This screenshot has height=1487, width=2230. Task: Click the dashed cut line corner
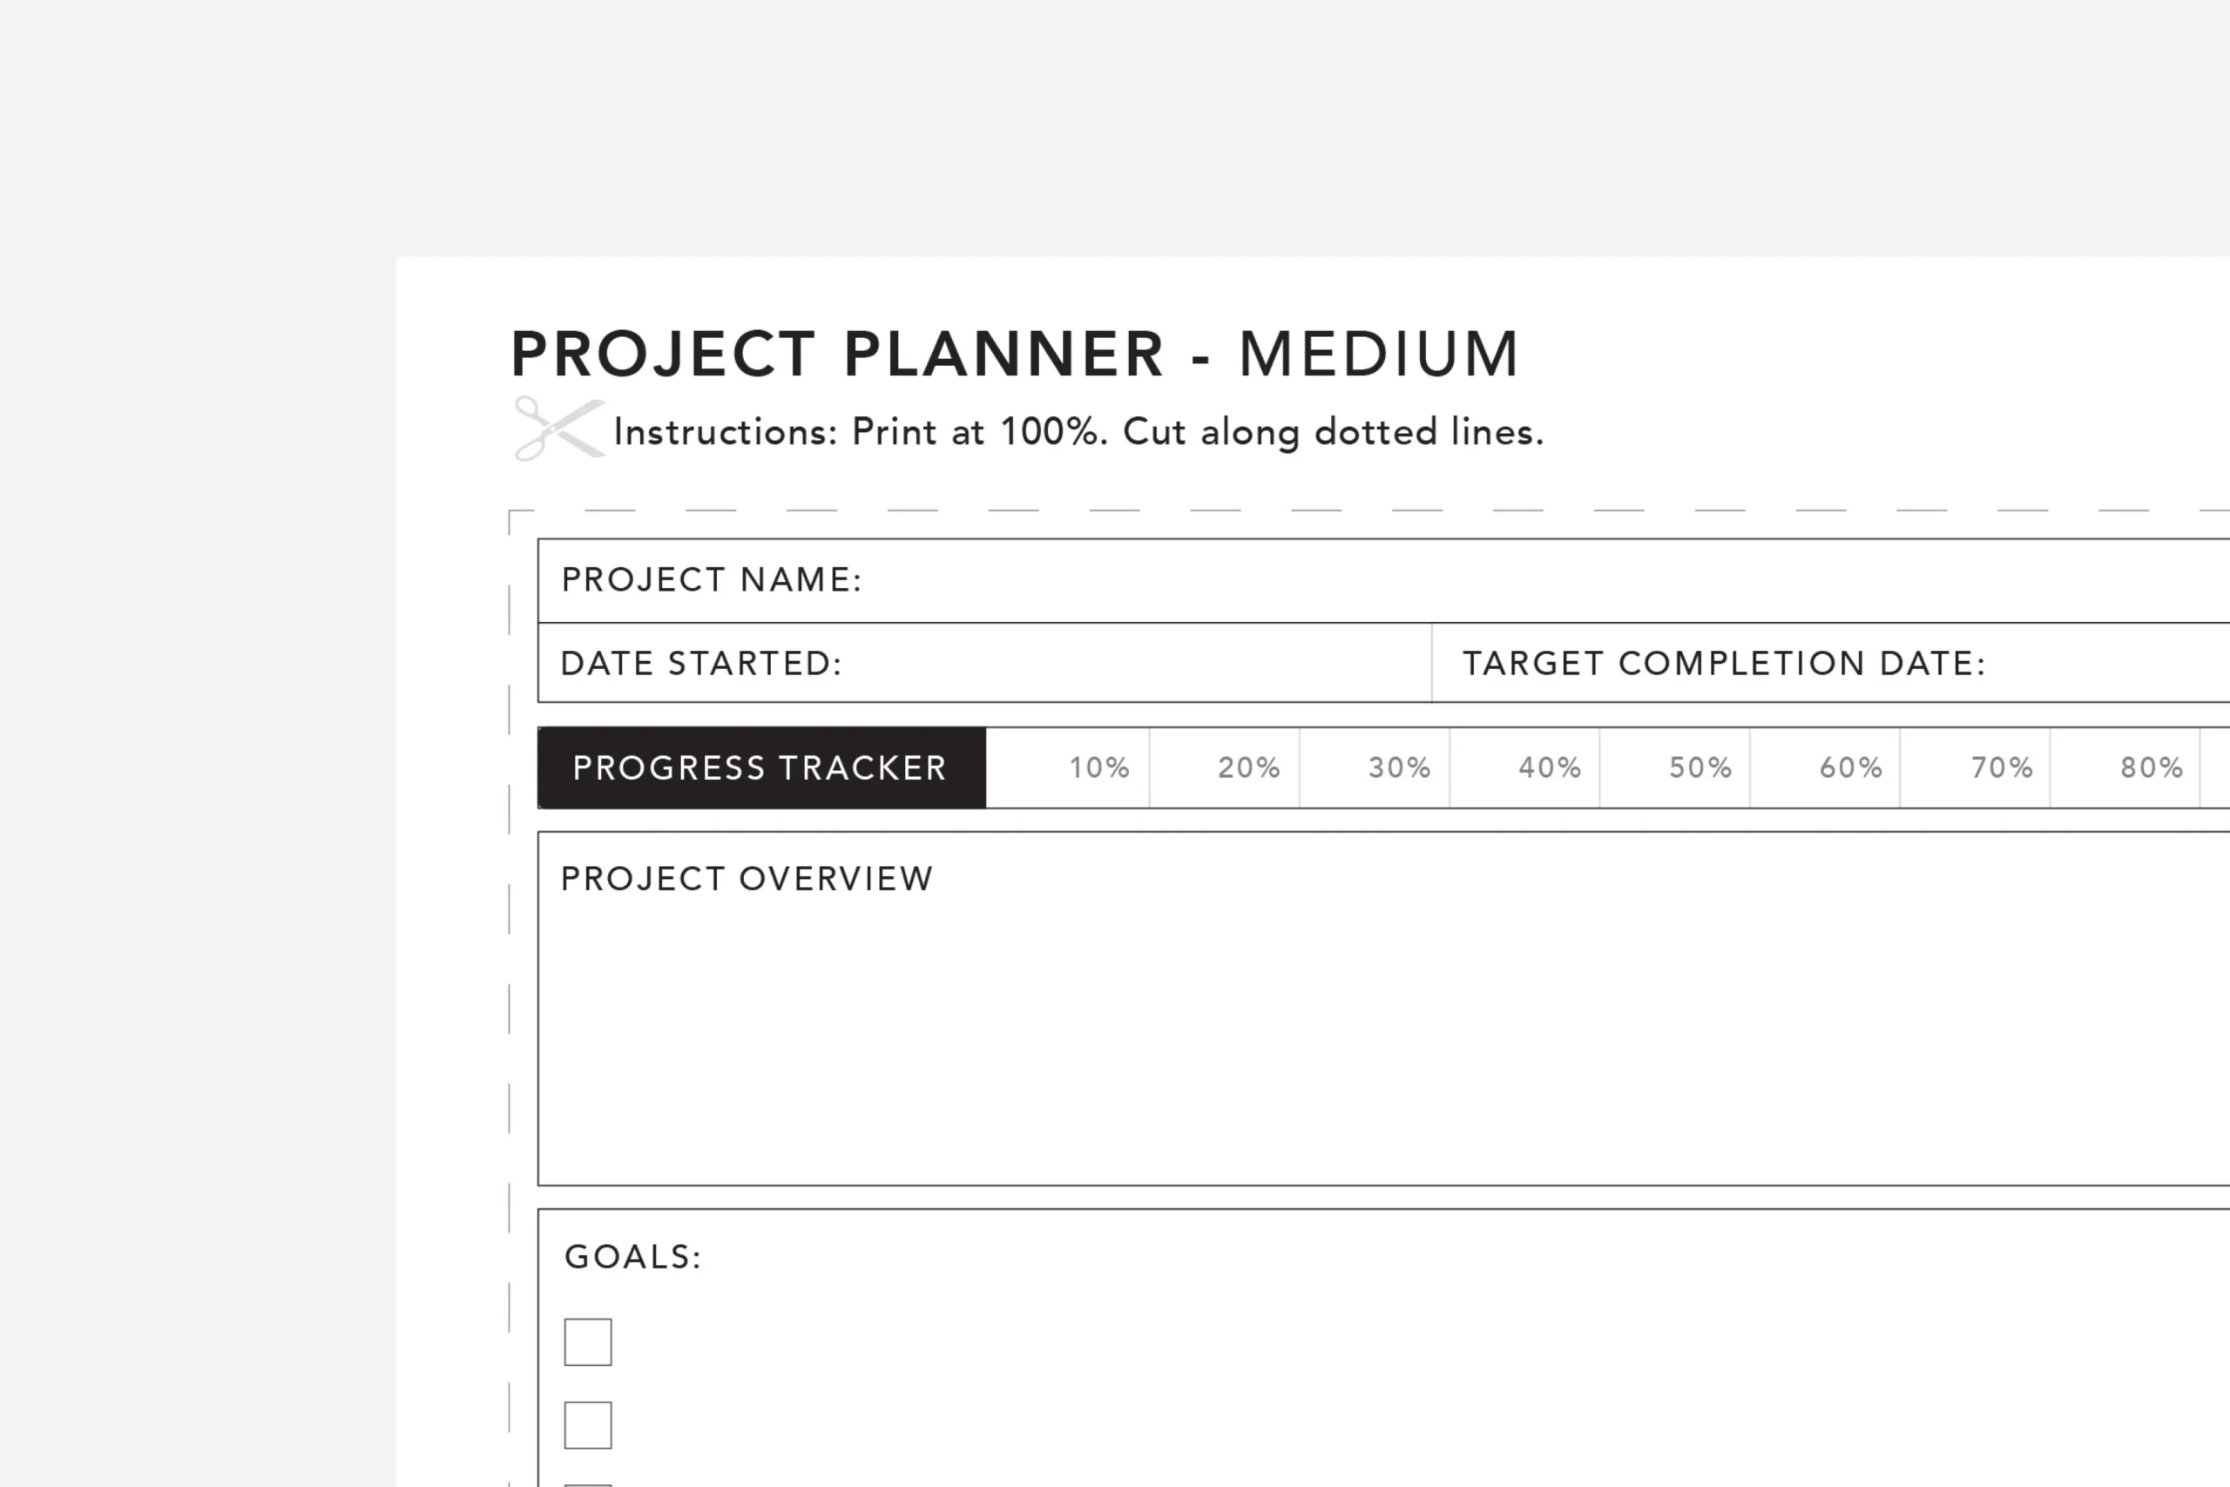pyautogui.click(x=512, y=514)
